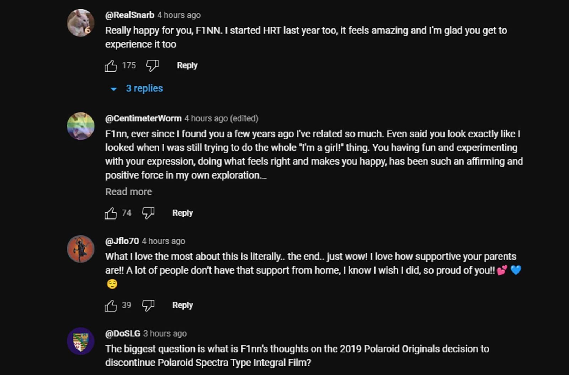Dislike @CentimeterWorm's comment
Viewport: 569px width, 375px height.
(x=148, y=212)
